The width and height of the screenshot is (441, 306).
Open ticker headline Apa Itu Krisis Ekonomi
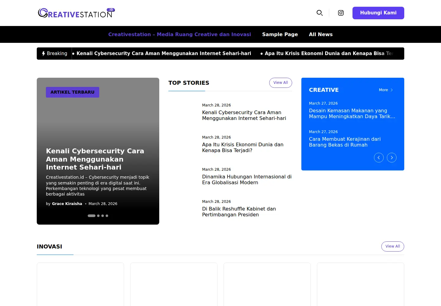click(x=329, y=54)
